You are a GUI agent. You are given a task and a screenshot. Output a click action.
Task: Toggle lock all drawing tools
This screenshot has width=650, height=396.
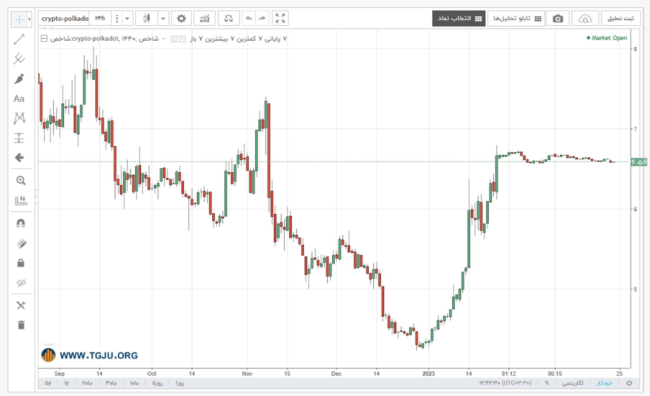[21, 263]
